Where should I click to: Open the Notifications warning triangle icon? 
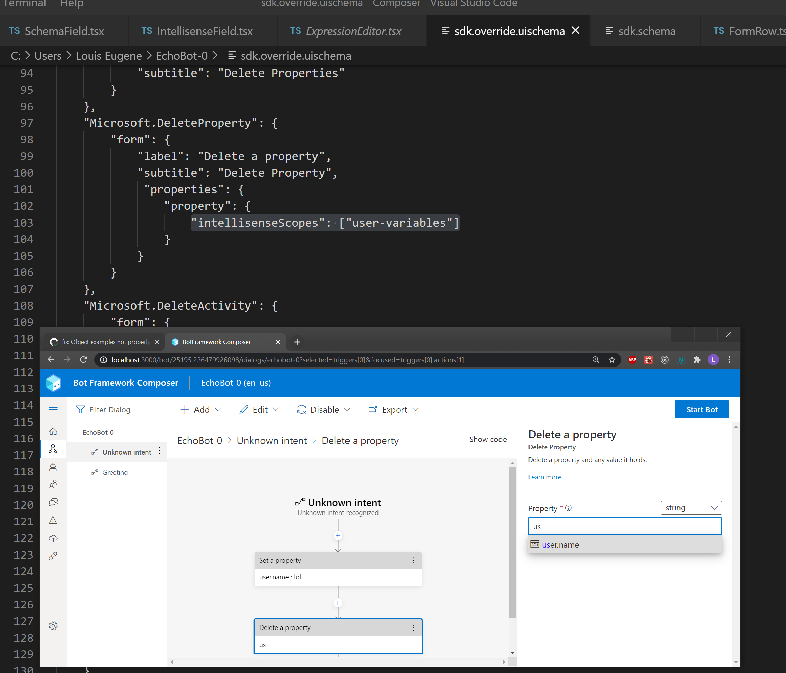[x=53, y=520]
